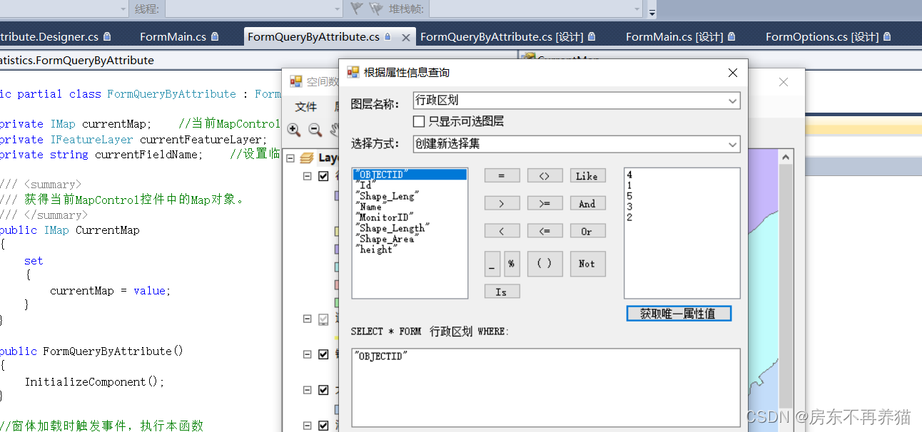The image size is (922, 432).
Task: Open the 图层名称 layer dropdown
Action: point(733,101)
